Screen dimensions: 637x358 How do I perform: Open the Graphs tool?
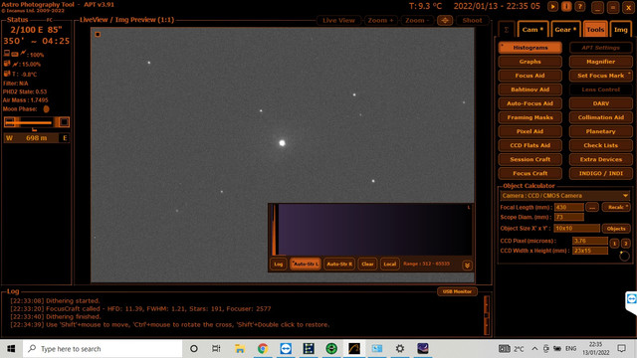click(531, 62)
